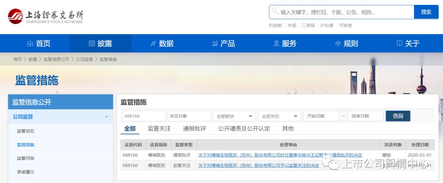Switch to the 监管关注 tab
Image resolution: width=443 pixels, height=183 pixels.
tap(159, 129)
